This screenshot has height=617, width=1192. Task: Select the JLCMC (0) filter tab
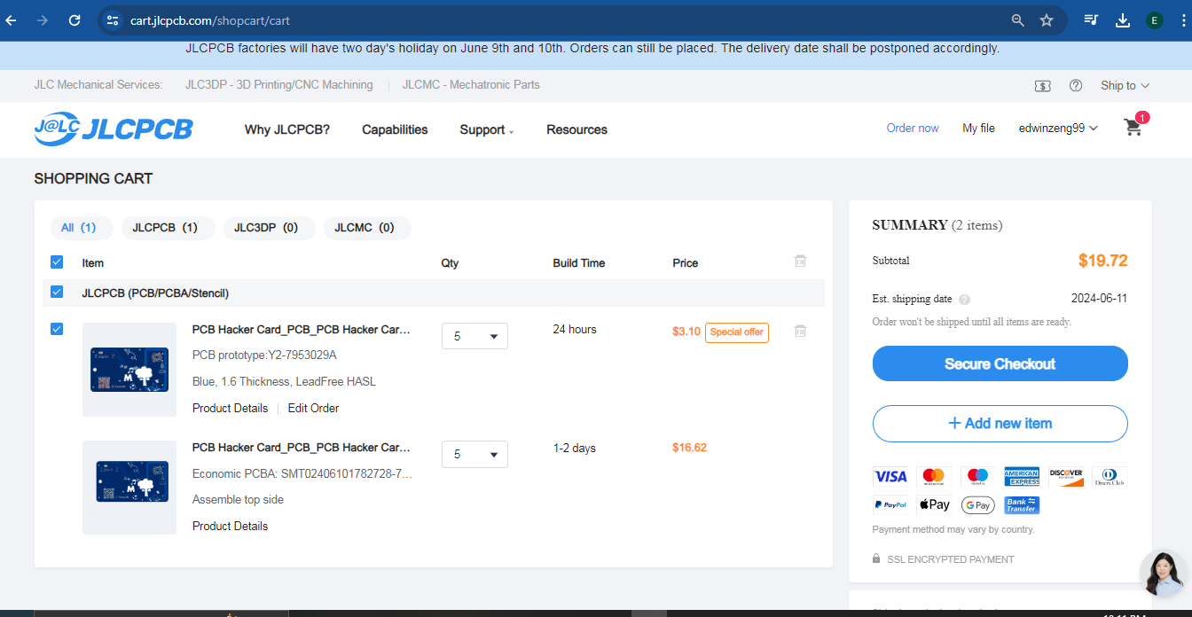coord(367,228)
